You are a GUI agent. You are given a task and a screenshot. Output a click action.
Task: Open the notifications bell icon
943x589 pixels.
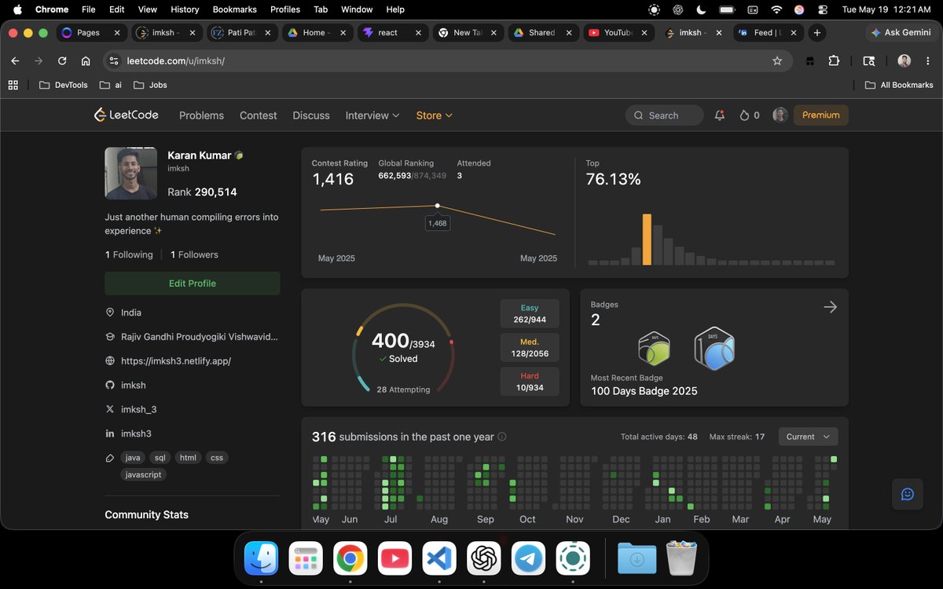[719, 115]
